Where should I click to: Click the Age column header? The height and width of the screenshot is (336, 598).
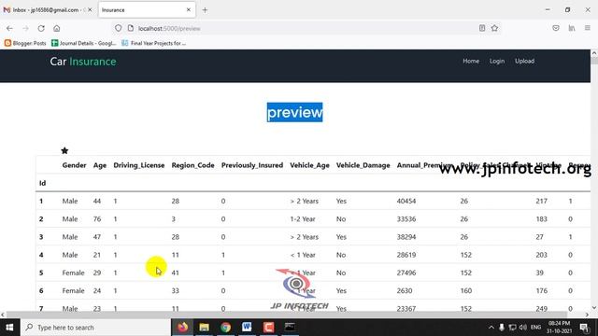[x=100, y=165]
